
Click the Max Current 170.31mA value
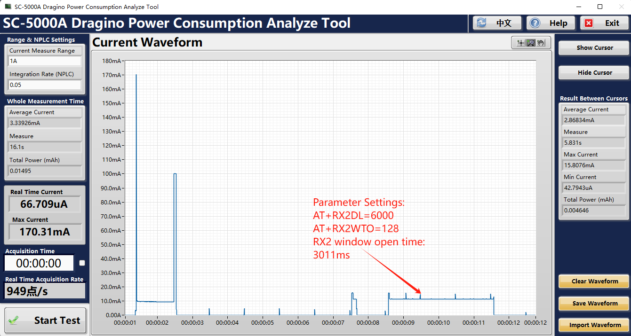[x=45, y=232]
